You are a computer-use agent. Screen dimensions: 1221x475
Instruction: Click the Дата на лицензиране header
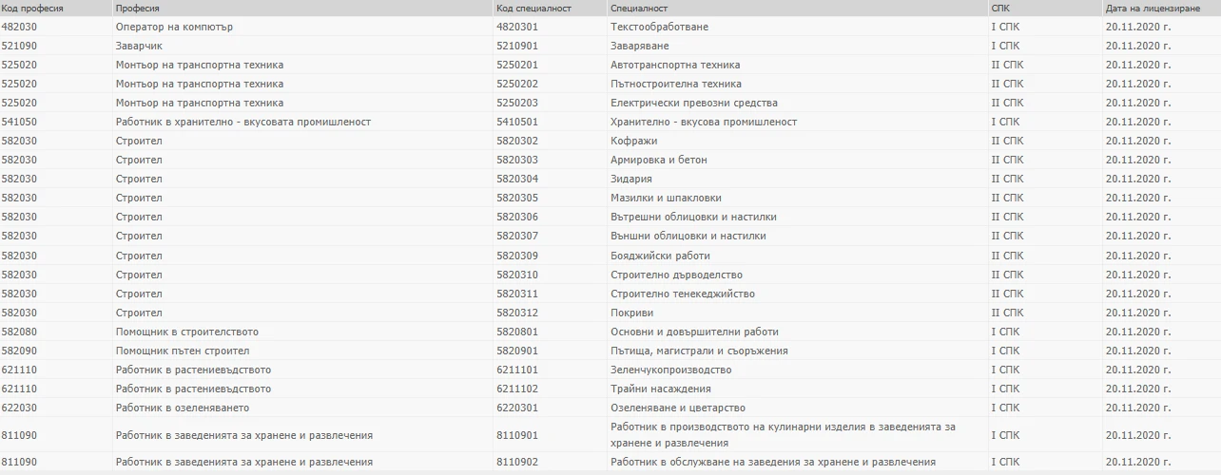tap(1147, 8)
